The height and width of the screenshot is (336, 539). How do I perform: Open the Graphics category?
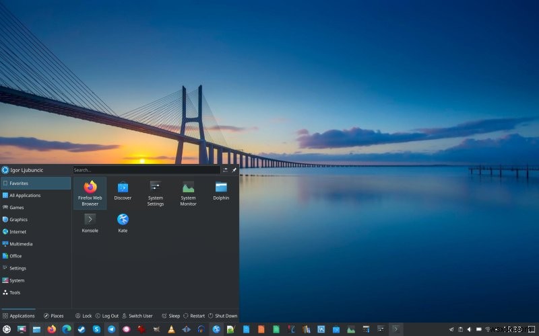pos(36,220)
